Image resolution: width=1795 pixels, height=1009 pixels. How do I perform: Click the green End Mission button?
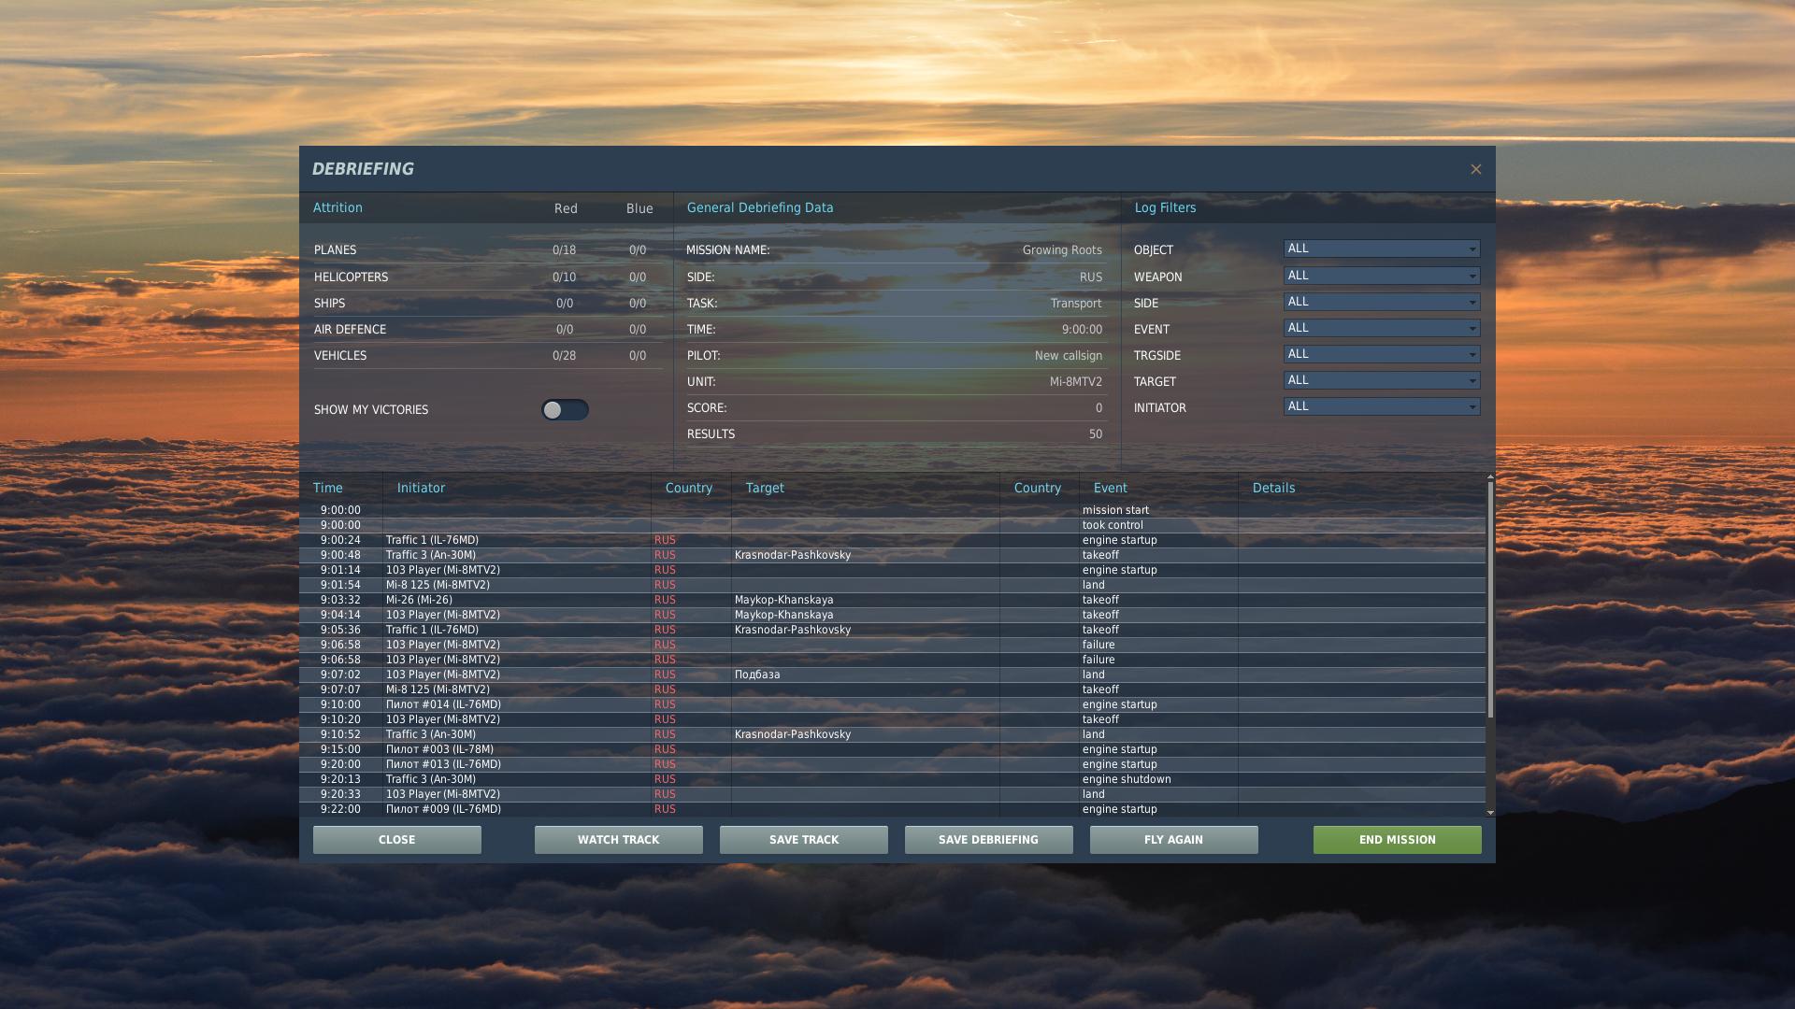pos(1397,840)
